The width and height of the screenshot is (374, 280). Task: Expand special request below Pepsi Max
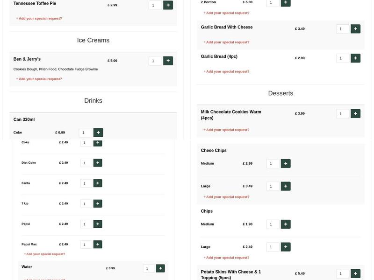coord(45,254)
